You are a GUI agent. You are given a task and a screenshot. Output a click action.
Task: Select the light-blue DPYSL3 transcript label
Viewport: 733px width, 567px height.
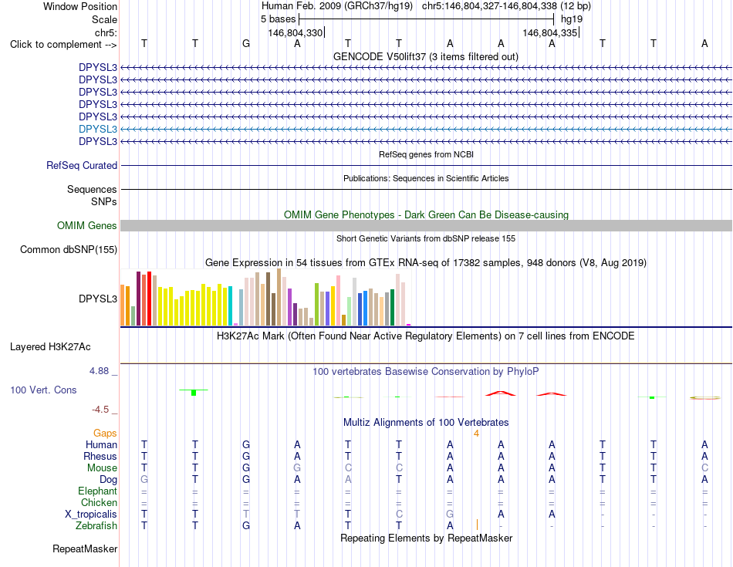tap(98, 129)
